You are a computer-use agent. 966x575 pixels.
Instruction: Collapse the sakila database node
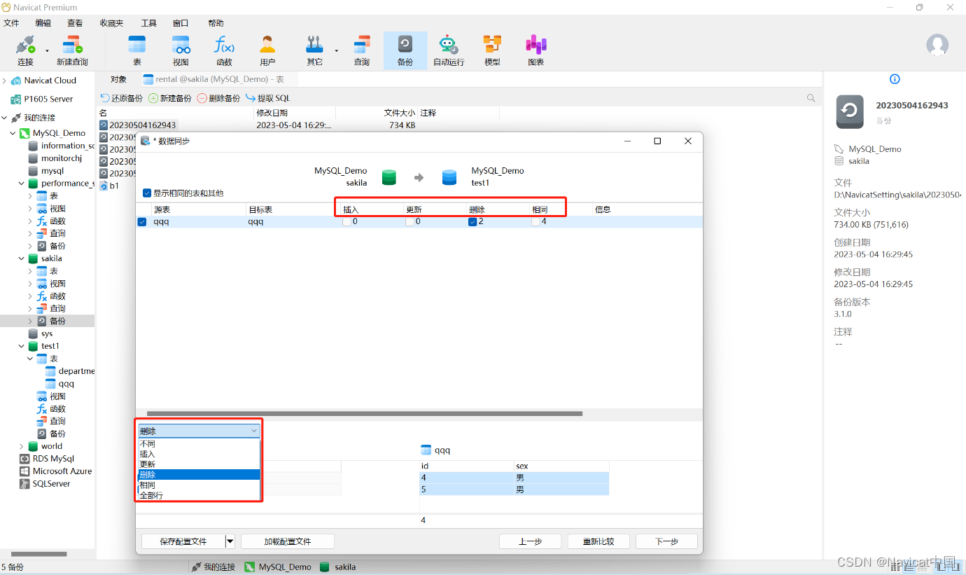coord(22,258)
